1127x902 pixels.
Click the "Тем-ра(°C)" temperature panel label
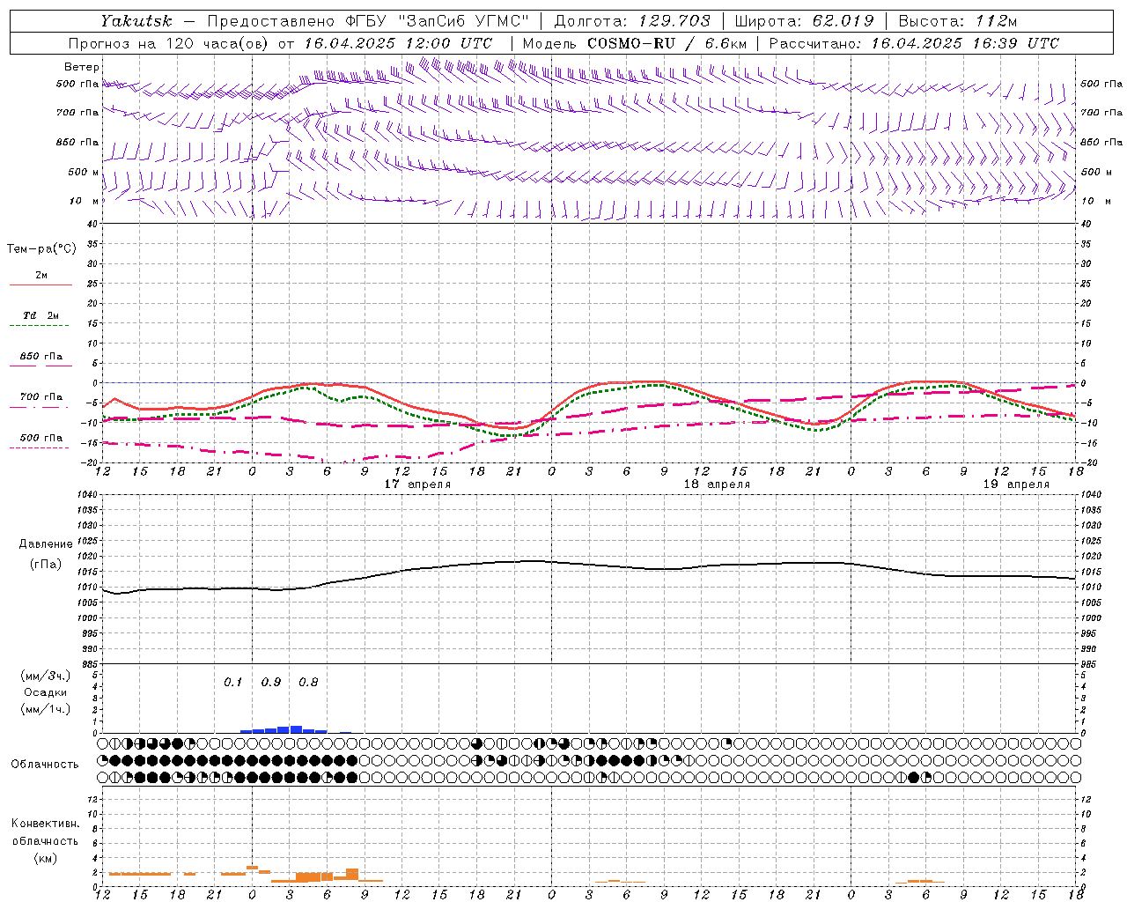point(41,249)
